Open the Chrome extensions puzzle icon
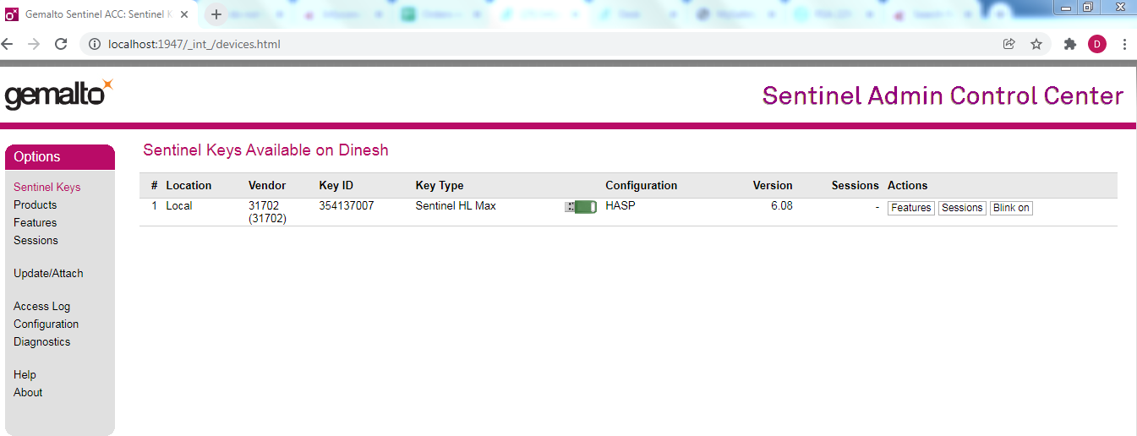Viewport: 1137px width, 436px height. click(x=1069, y=44)
